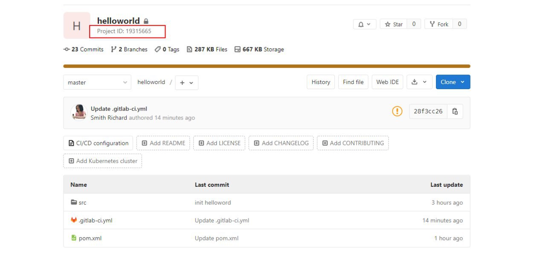Click the Name column header

[78, 185]
